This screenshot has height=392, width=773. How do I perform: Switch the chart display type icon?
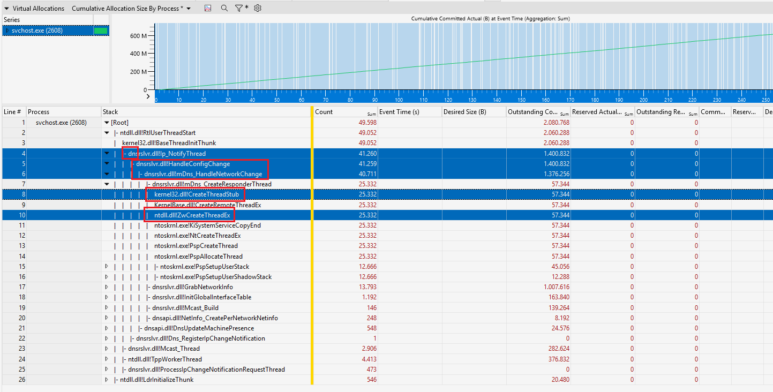click(x=208, y=9)
